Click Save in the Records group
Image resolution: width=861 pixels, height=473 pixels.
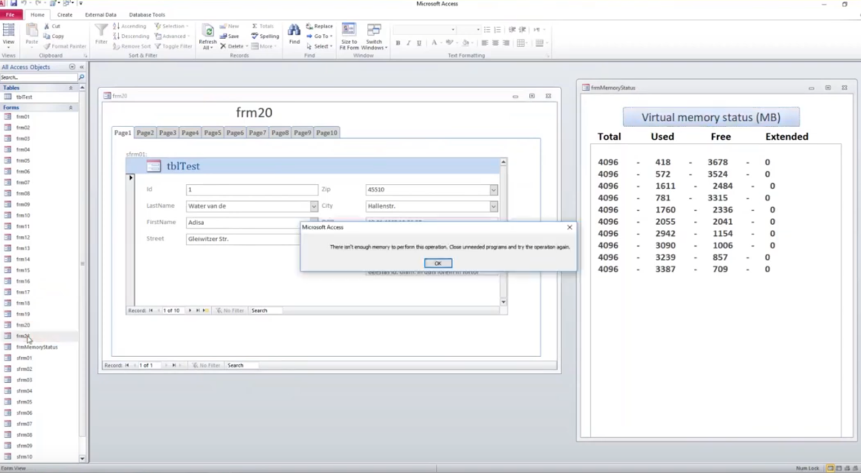(229, 36)
